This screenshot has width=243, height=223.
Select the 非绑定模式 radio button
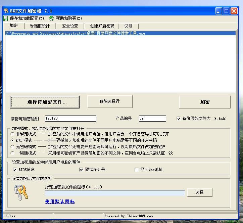click(x=12, y=134)
